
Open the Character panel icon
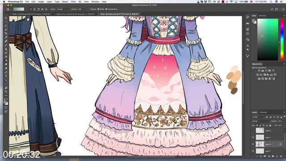point(248,46)
